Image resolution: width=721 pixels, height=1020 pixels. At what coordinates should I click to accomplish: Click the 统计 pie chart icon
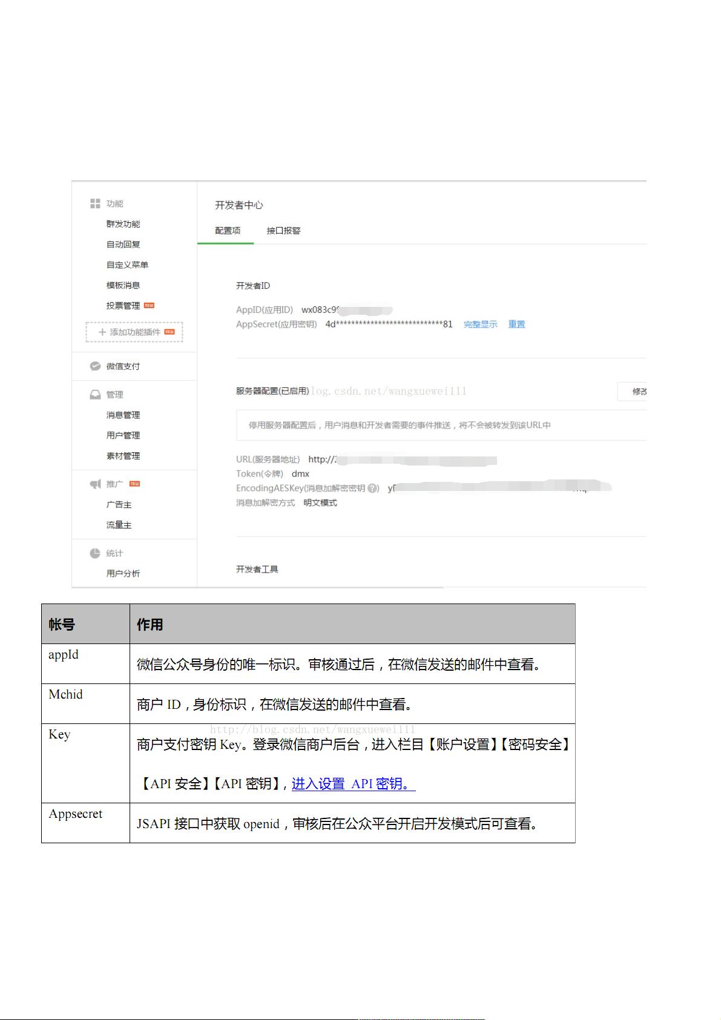pyautogui.click(x=95, y=553)
